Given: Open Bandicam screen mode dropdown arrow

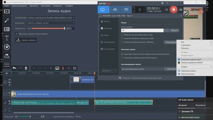Looking at the screenshot, I should click(108, 10).
